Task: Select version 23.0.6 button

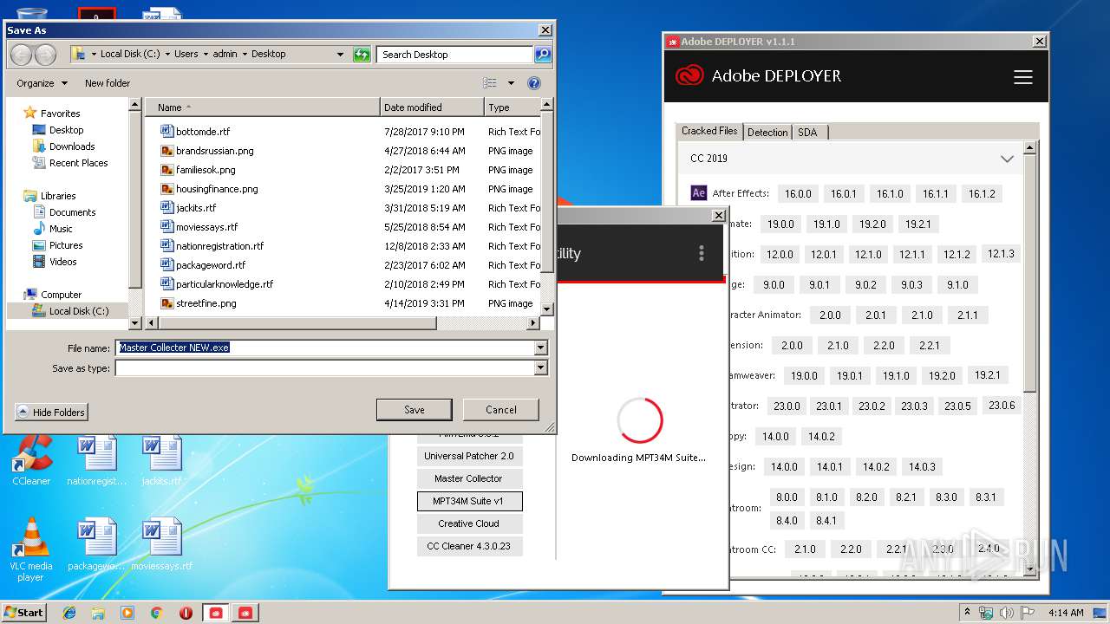Action: click(x=1002, y=406)
